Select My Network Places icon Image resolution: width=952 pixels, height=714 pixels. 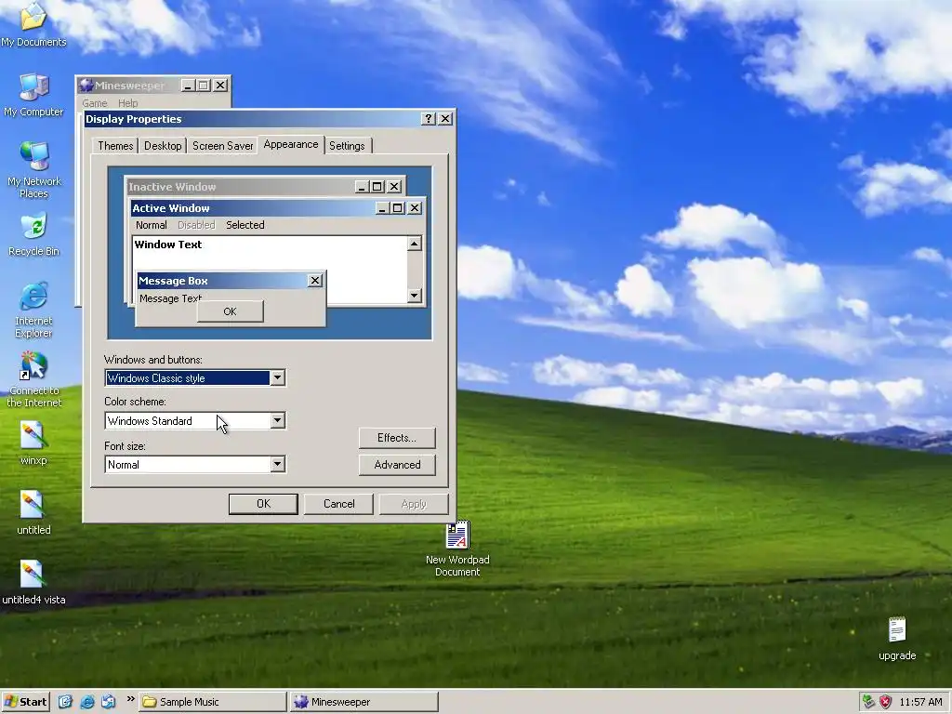(x=33, y=170)
